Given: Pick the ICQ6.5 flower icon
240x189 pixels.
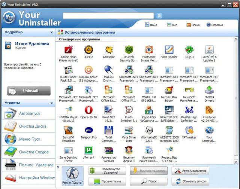Looking at the screenshot, I should coord(189,50).
